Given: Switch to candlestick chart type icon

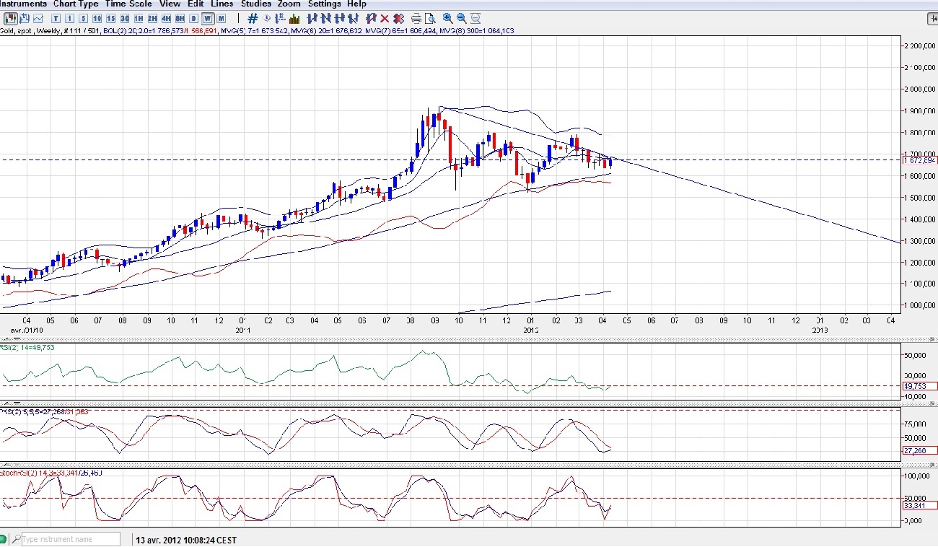Looking at the screenshot, I should point(11,18).
